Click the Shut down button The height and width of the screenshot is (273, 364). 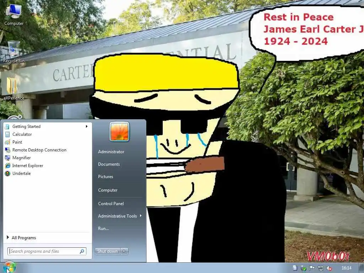pyautogui.click(x=107, y=251)
